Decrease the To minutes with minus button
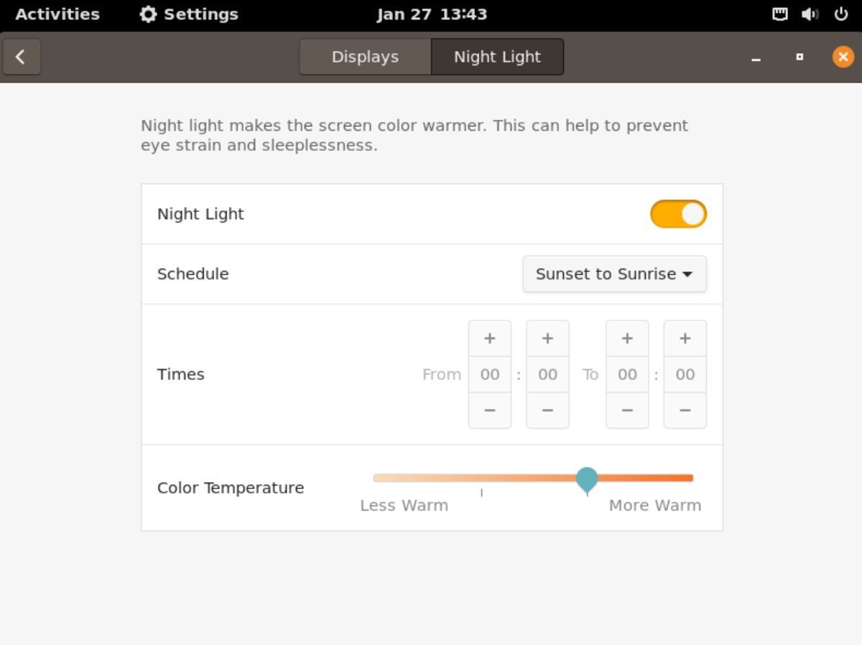This screenshot has width=862, height=645. 685,410
